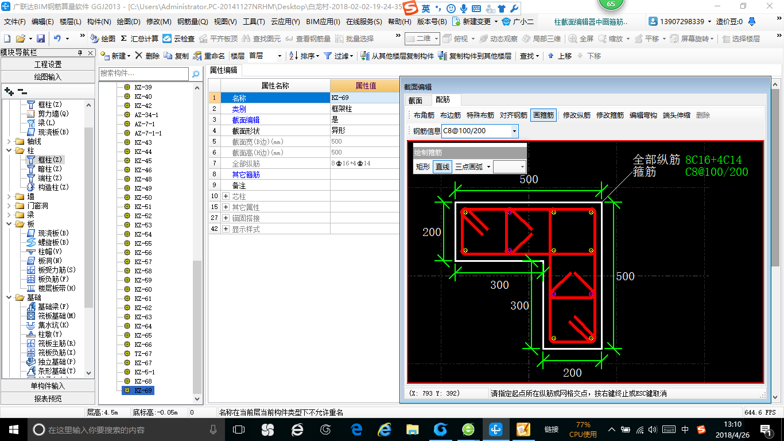The height and width of the screenshot is (441, 784).
Task: Click the new file icon
Action: click(7, 38)
